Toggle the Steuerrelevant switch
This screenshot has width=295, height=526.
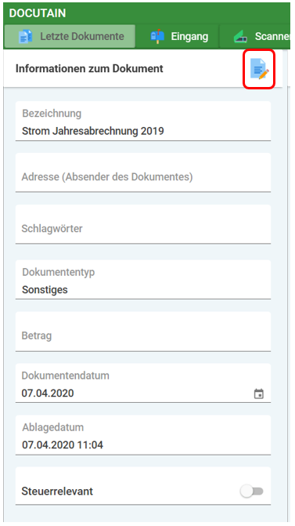pos(252,492)
